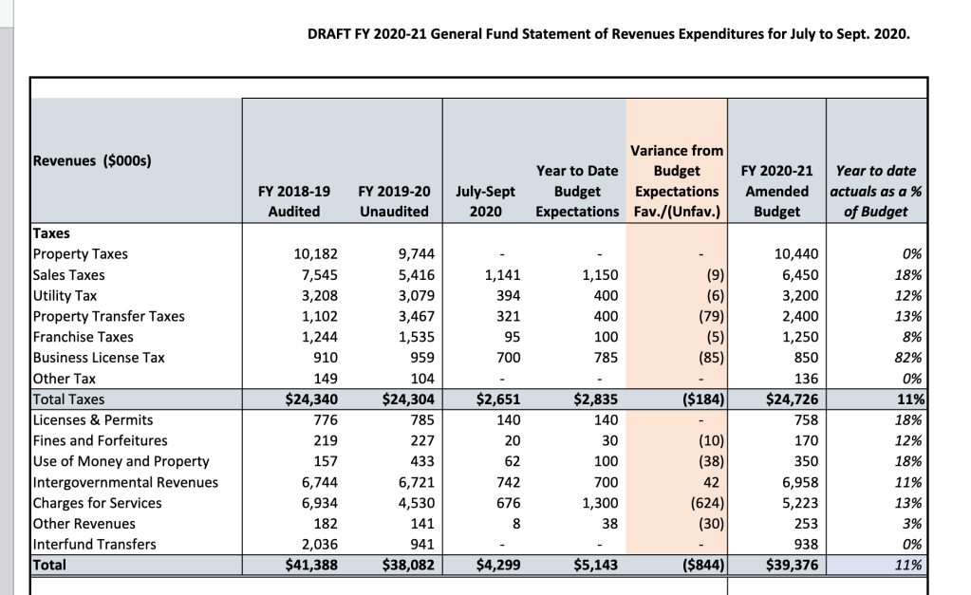Click the Sales Taxes audited value 7,545
The width and height of the screenshot is (971, 595).
point(315,275)
